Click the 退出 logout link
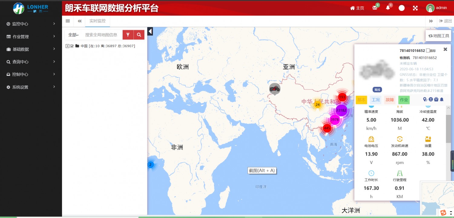Viewport: 454px width, 218px height. coord(446,21)
